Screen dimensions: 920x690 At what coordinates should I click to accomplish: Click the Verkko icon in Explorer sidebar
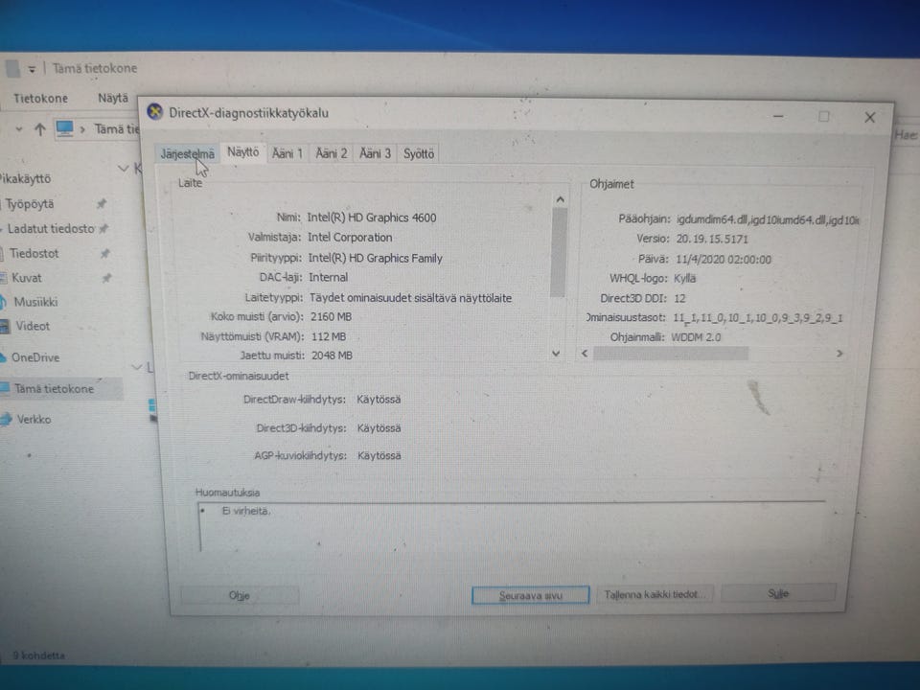coord(6,419)
